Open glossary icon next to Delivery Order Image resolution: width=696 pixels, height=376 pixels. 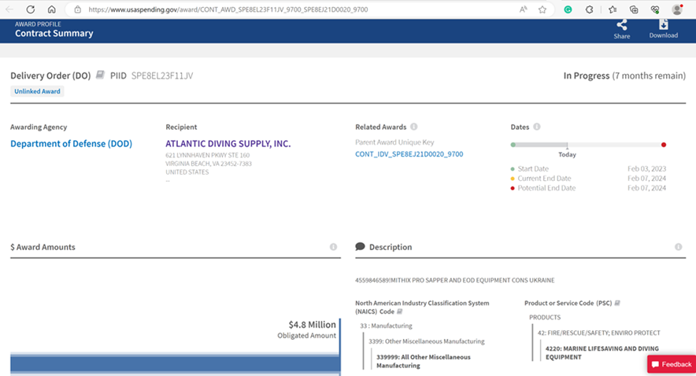[100, 75]
